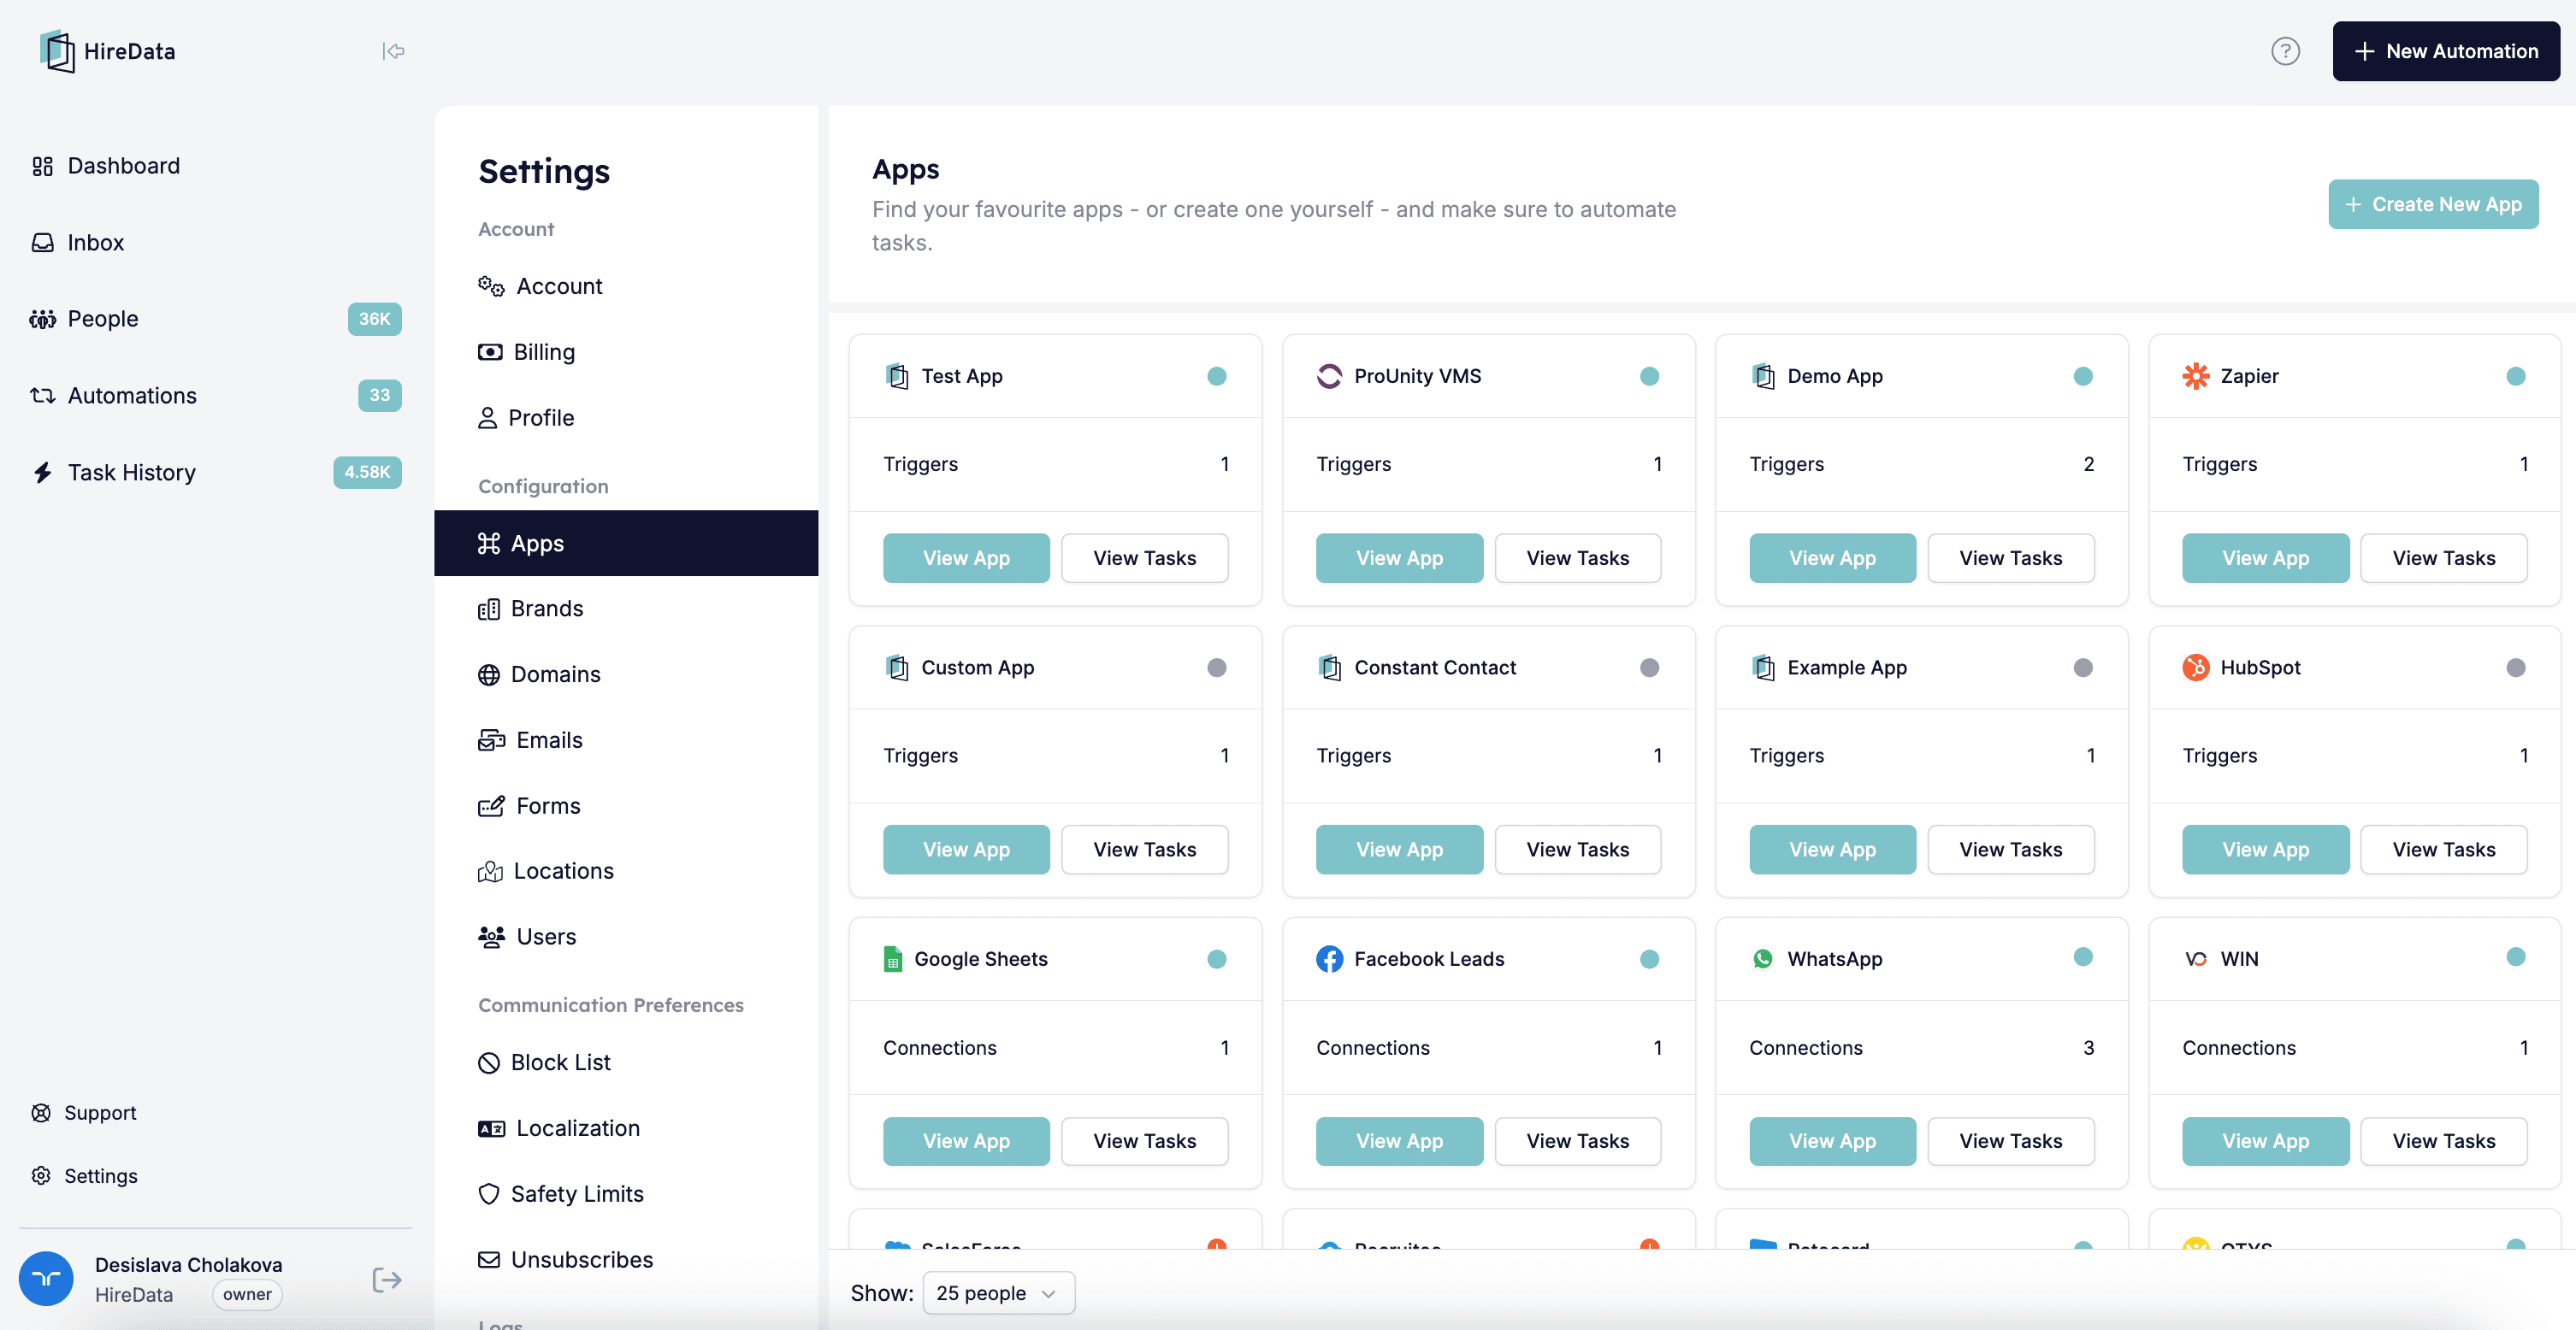Click View Tasks for WhatsApp
Viewport: 2576px width, 1330px height.
click(2010, 1141)
